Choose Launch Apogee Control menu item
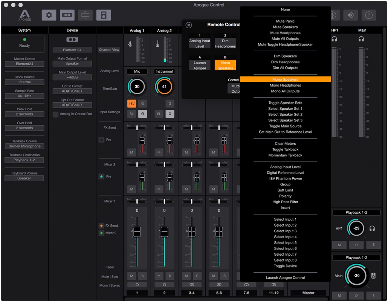Viewport: 388px width, 302px height. pyautogui.click(x=285, y=278)
